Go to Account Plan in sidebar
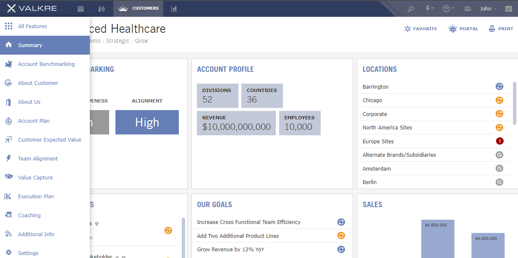 coord(45,121)
